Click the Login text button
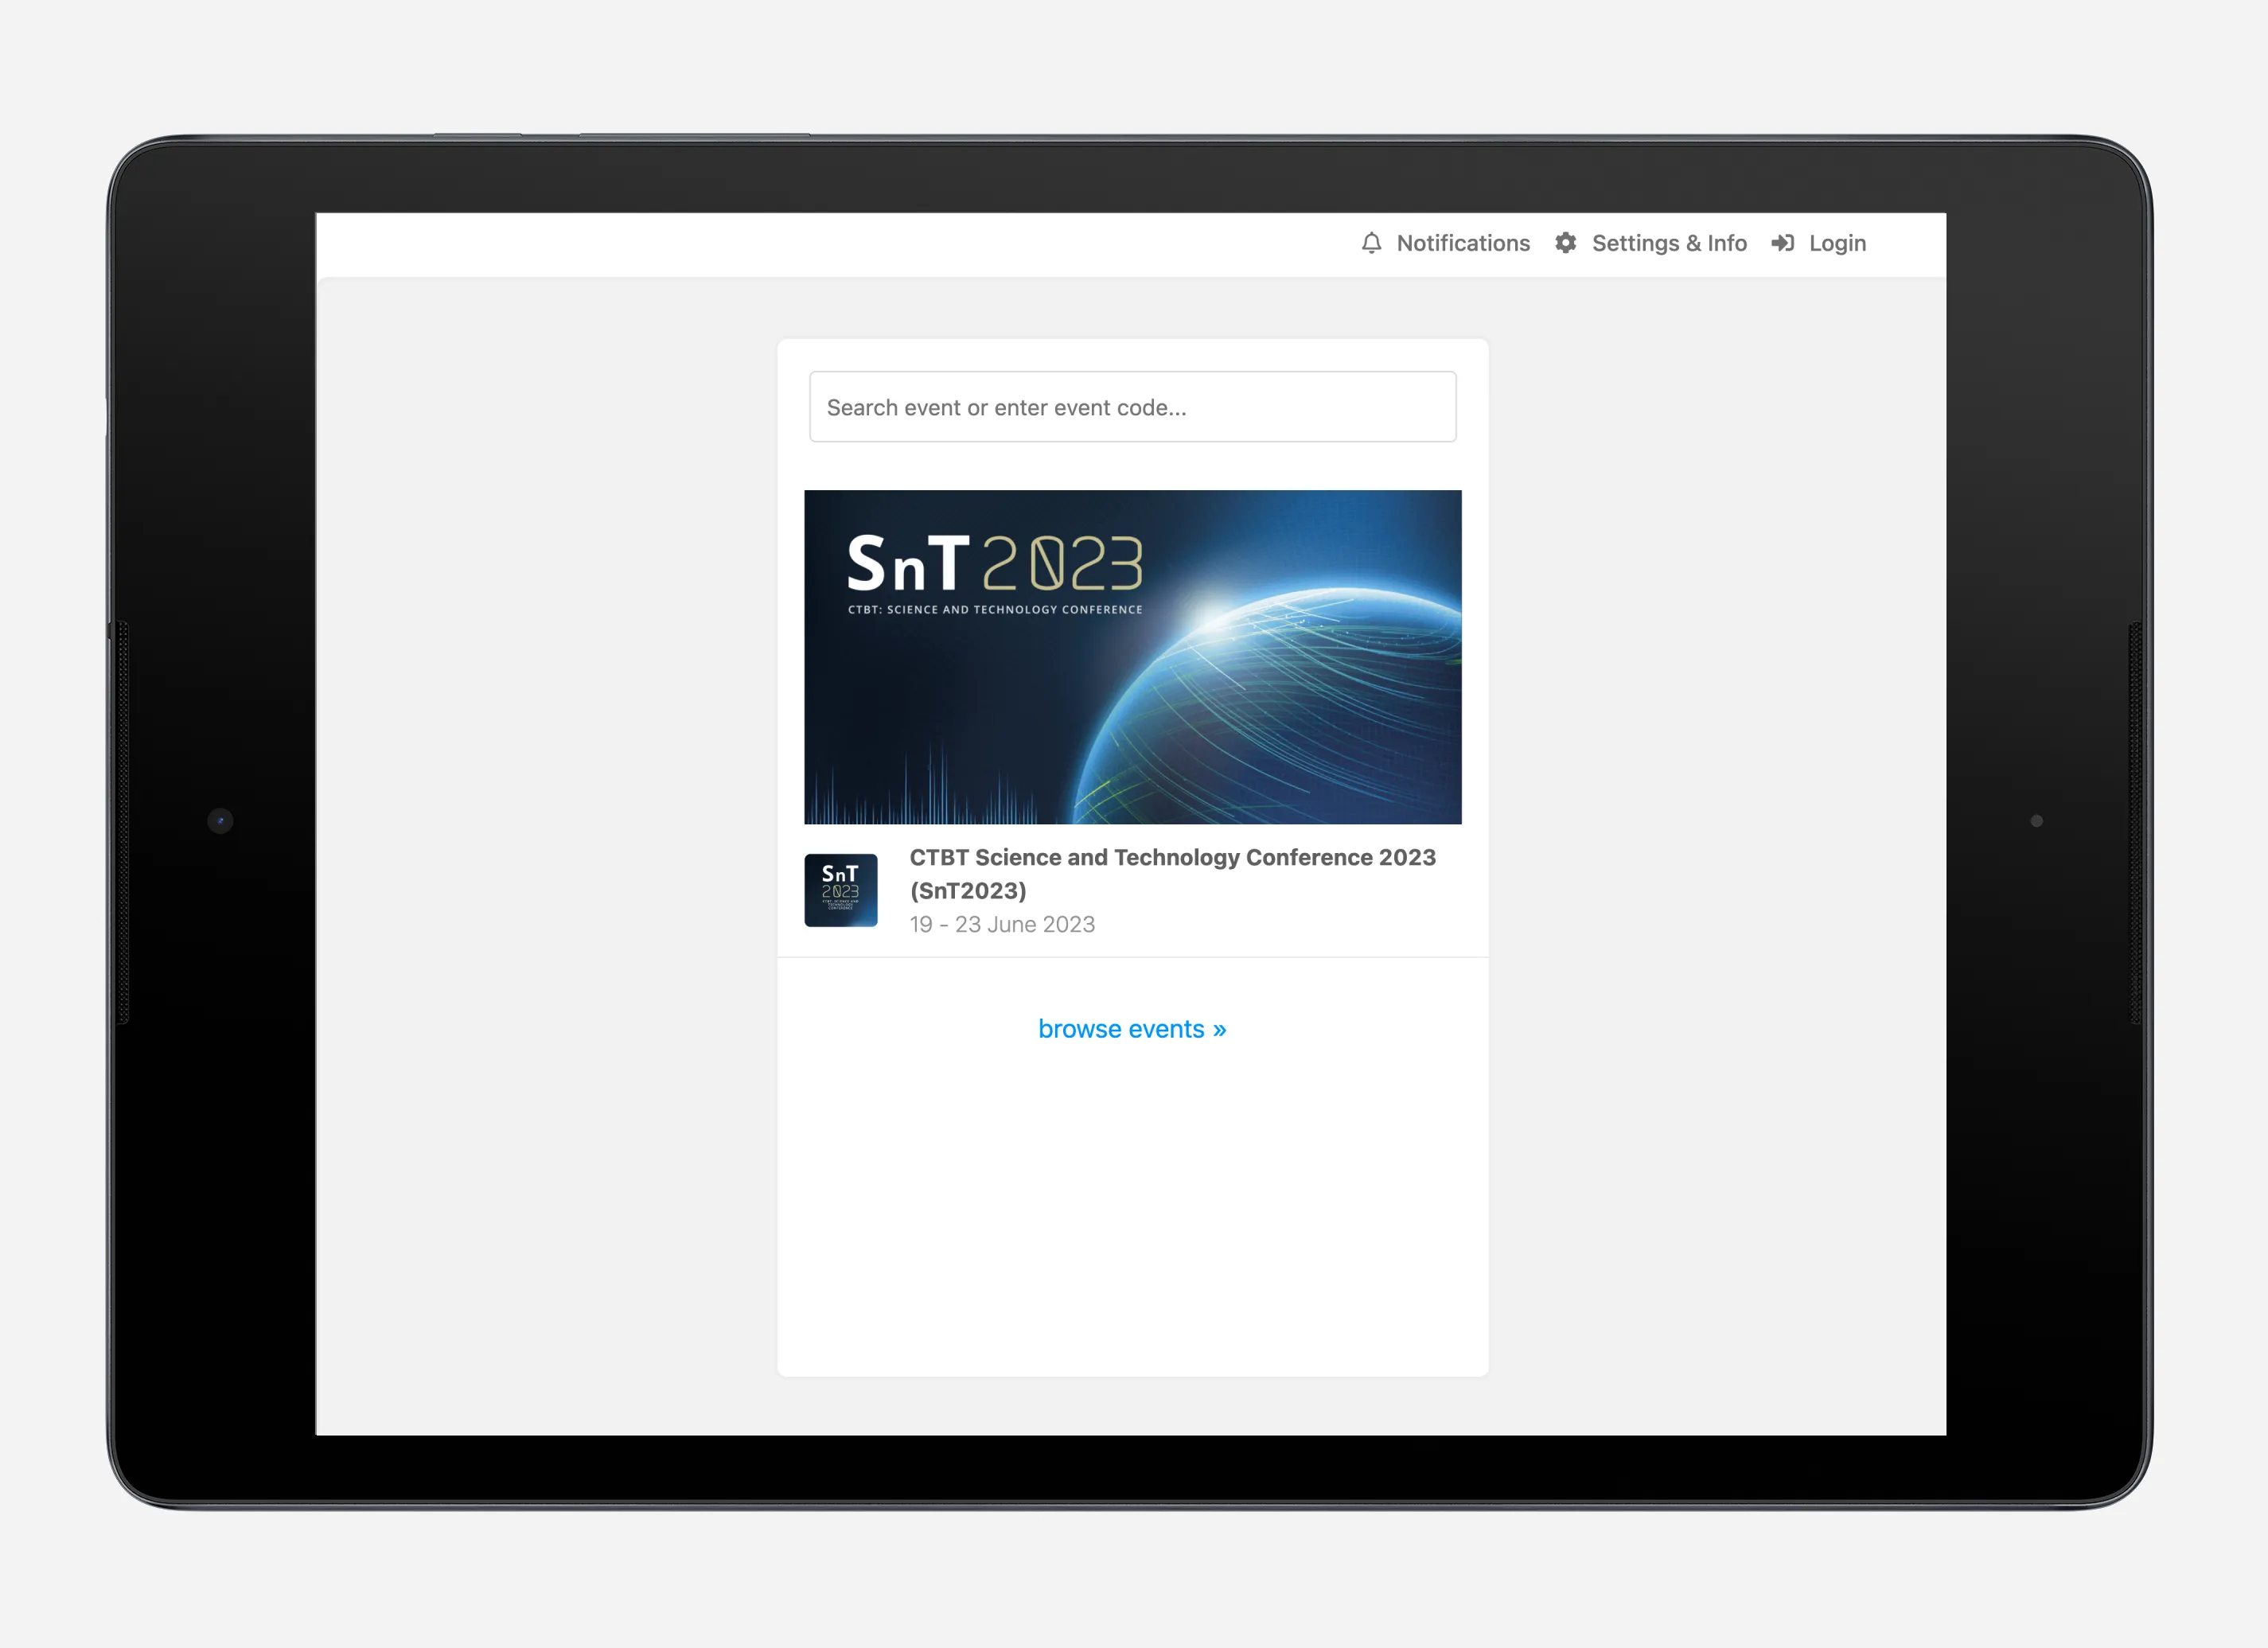The height and width of the screenshot is (1648, 2268). tap(1837, 243)
